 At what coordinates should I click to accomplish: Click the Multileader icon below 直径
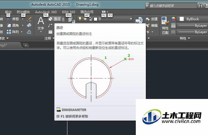(x=50, y=25)
